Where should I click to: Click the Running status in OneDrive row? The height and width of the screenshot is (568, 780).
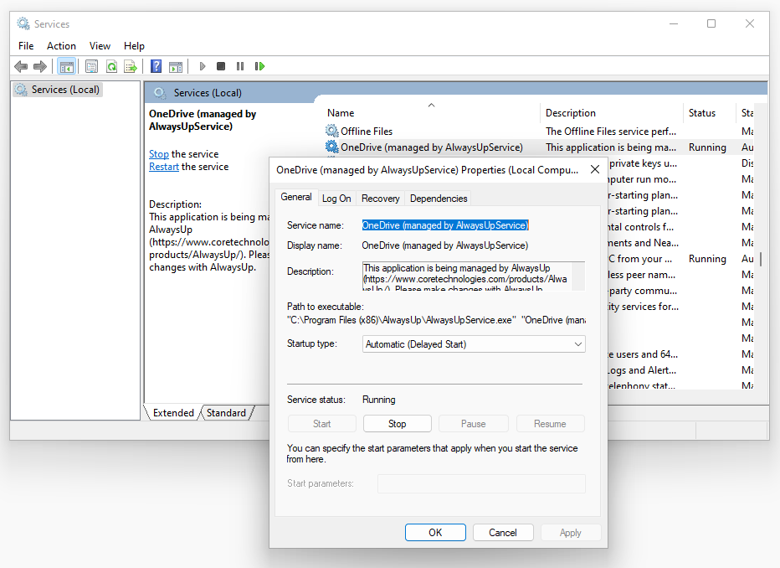click(x=707, y=147)
